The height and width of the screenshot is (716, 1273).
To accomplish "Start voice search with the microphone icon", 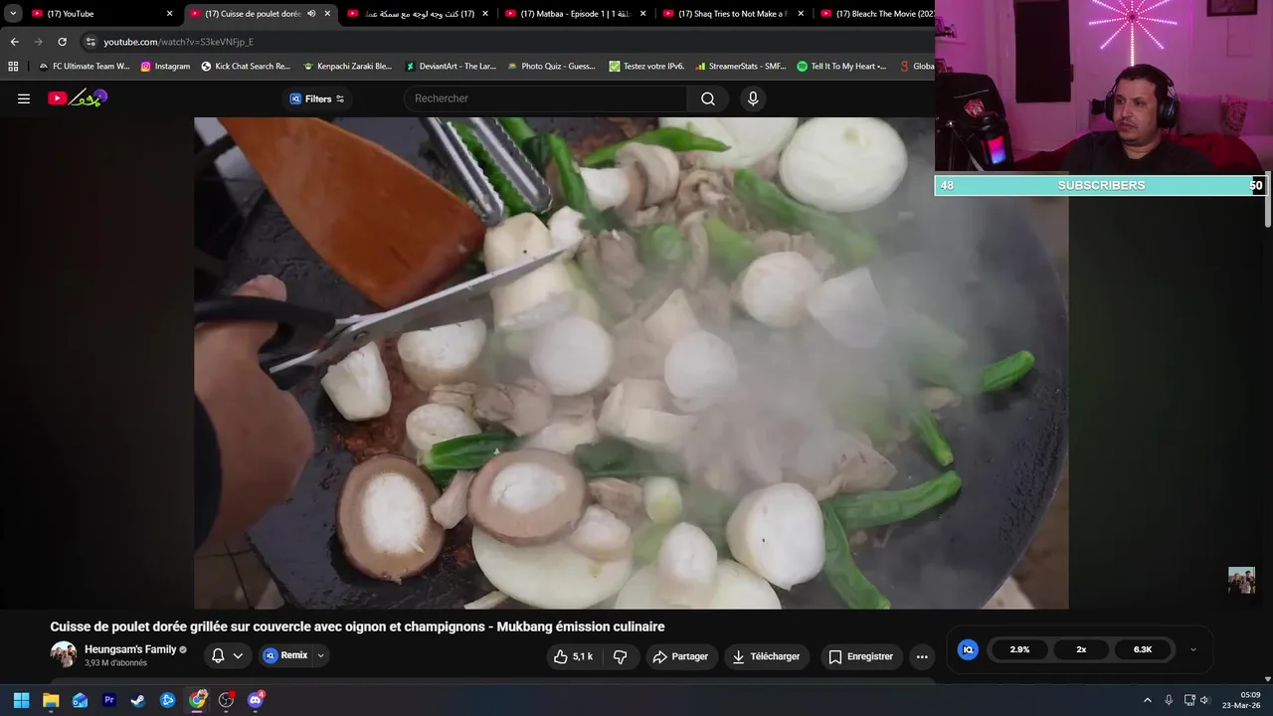I will 753,98.
